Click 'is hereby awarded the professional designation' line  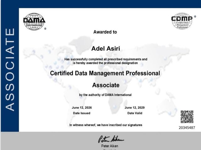(106, 63)
